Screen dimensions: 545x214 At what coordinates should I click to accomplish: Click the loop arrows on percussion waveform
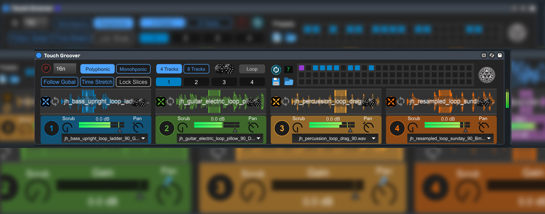(x=286, y=101)
